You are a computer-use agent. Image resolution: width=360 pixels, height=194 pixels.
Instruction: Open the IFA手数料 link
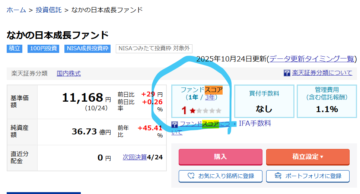click(x=255, y=124)
